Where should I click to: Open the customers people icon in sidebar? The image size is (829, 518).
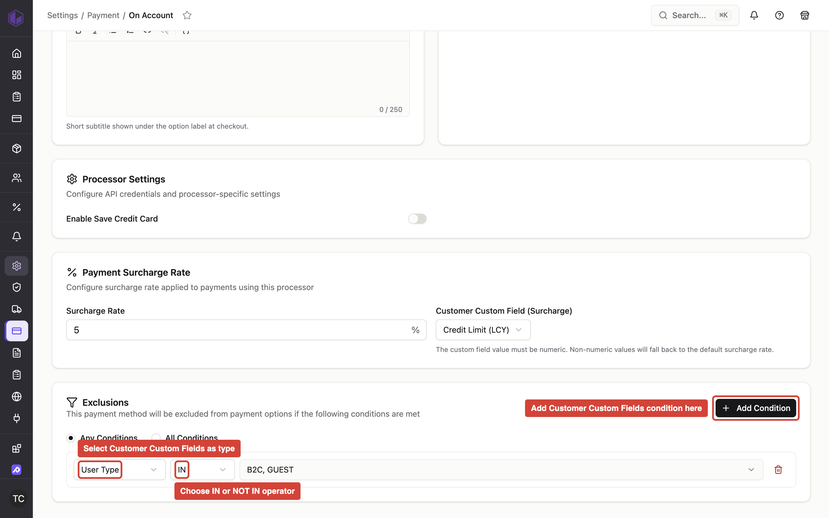pos(16,178)
